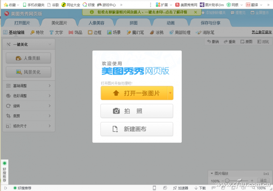
Task: Open the 好搜 bookmark
Action: click(x=88, y=5)
